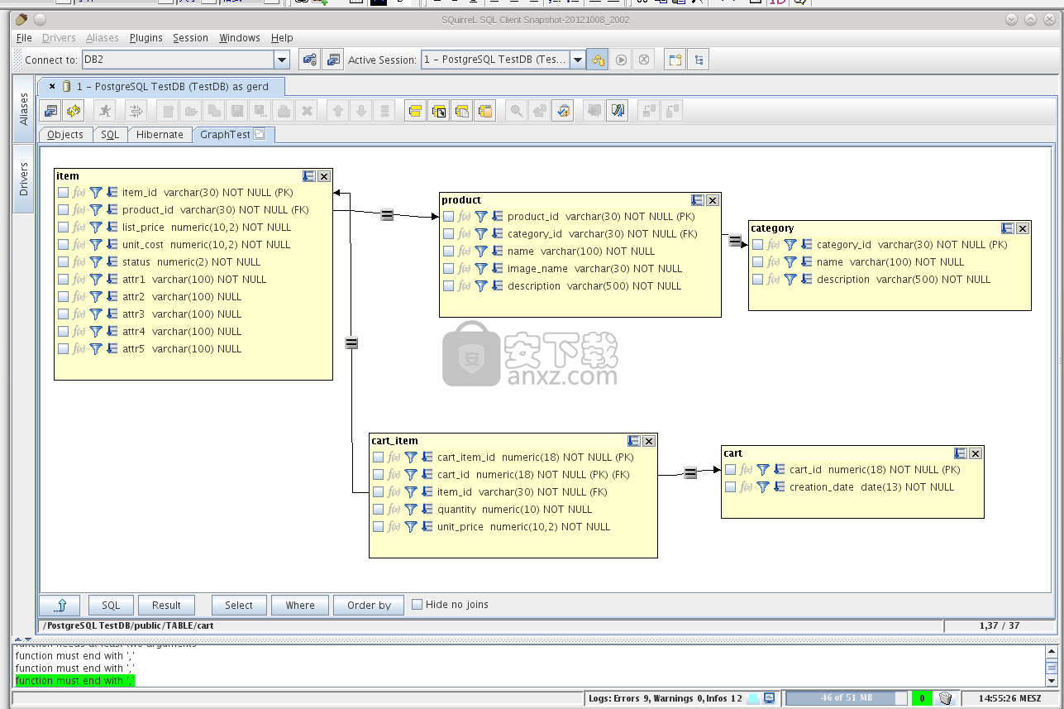1064x709 pixels.
Task: Click the grayed floppy disk save icon
Action: click(237, 111)
